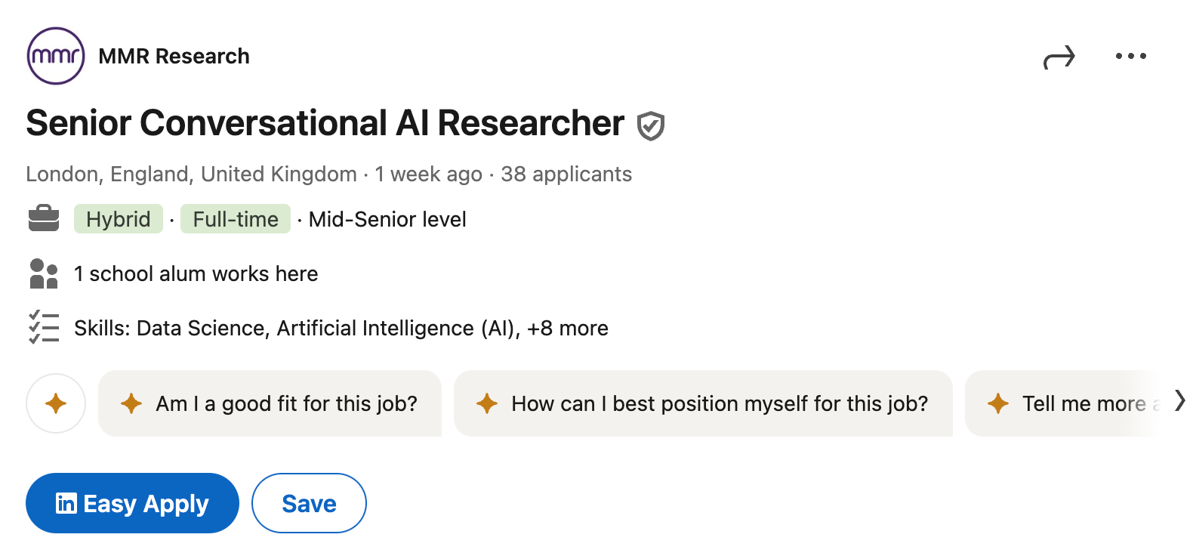1193x559 pixels.
Task: Open the 38 applicants link
Action: click(x=566, y=174)
